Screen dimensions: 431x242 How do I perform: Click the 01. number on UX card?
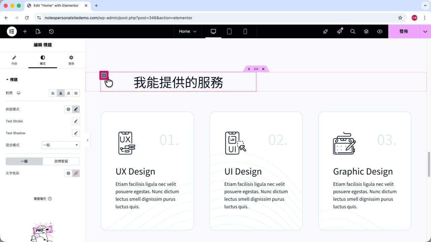pyautogui.click(x=169, y=140)
